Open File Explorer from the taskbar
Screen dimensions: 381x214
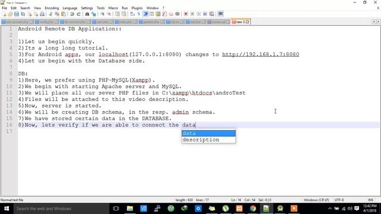(130, 209)
